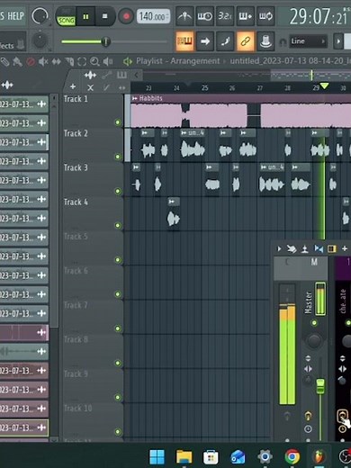Click the plus button in the picker header
351x468 pixels.
coord(73,87)
